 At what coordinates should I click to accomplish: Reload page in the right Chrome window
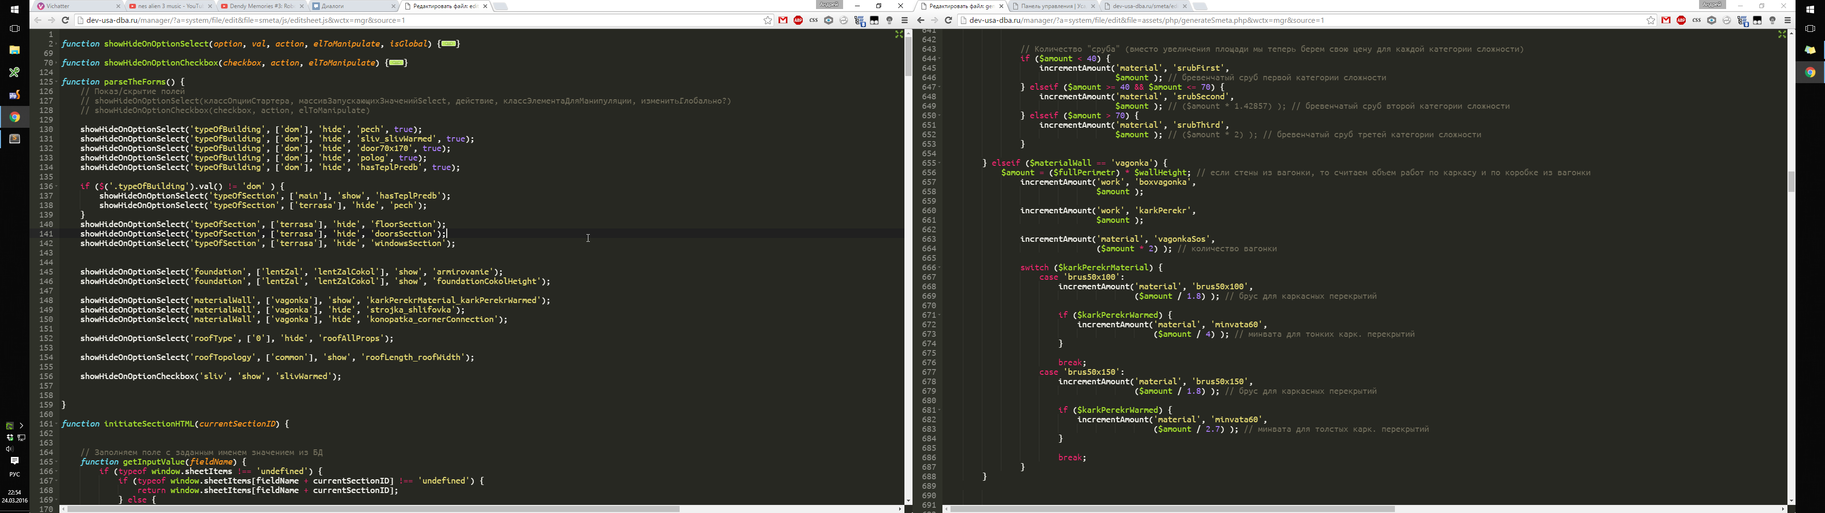click(948, 20)
